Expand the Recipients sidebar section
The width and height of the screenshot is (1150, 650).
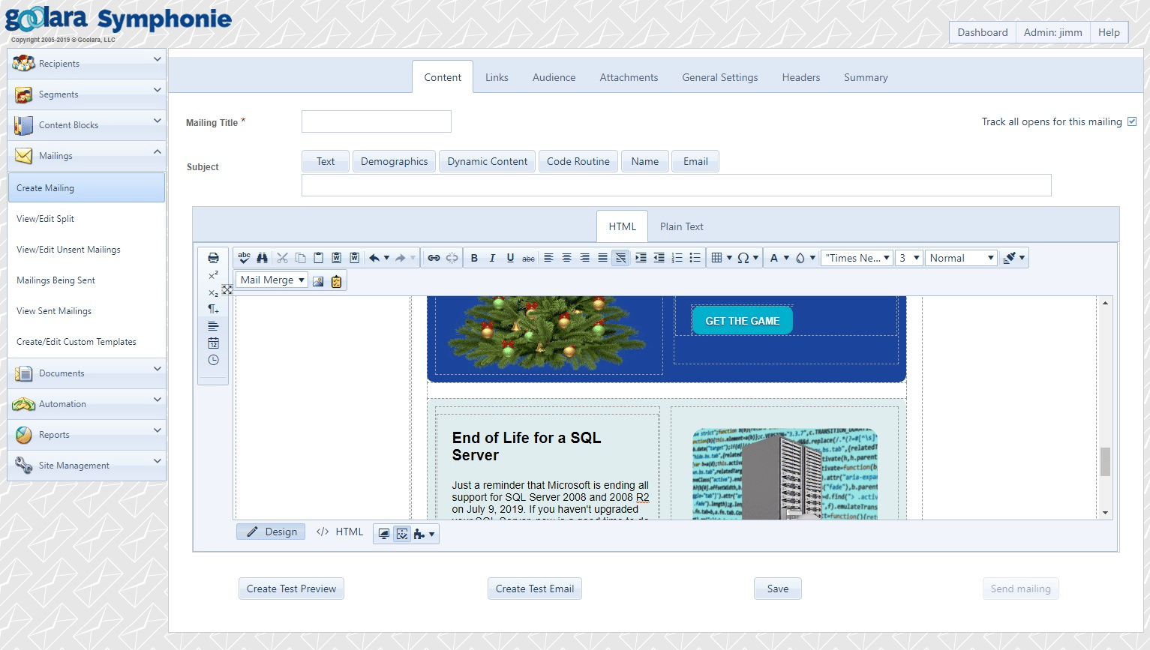coord(86,64)
